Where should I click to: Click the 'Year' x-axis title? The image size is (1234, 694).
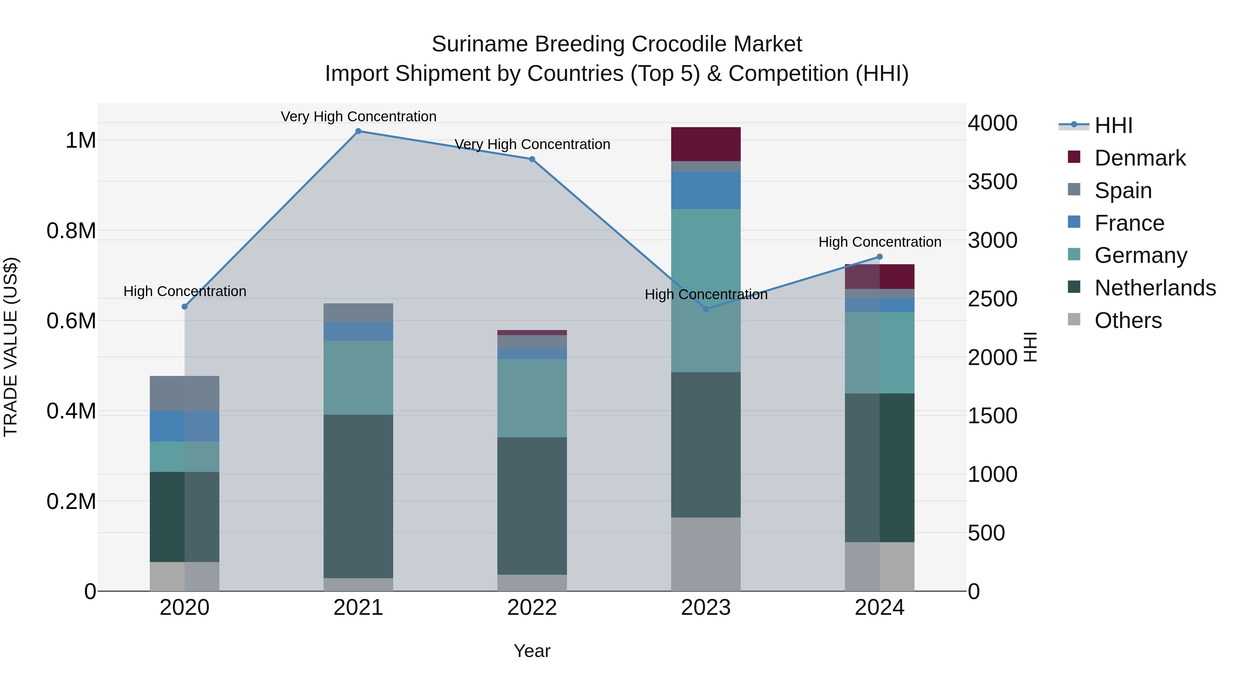tap(532, 651)
